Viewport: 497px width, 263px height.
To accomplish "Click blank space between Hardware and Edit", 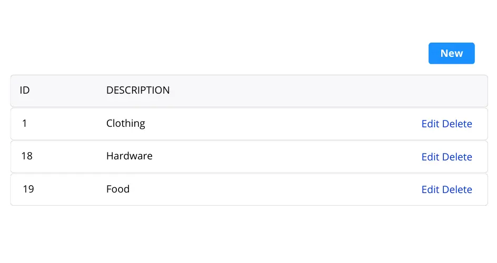I will coord(285,157).
